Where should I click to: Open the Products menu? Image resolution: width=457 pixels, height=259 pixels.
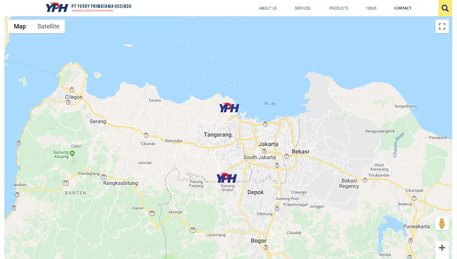pyautogui.click(x=339, y=8)
